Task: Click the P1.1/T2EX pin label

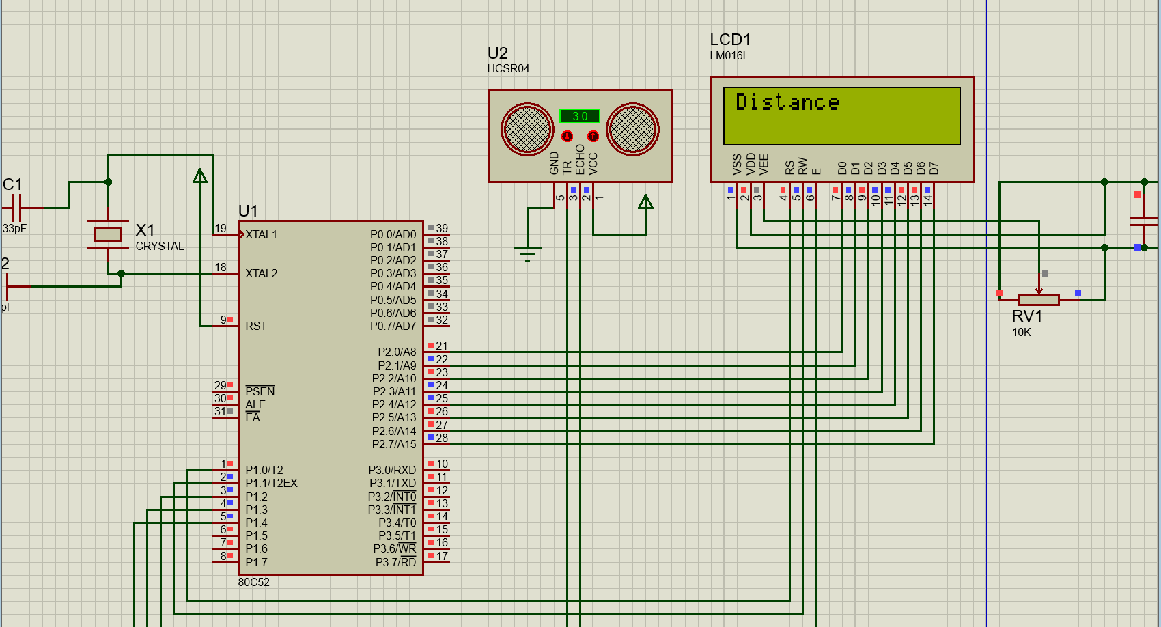Action: point(271,484)
